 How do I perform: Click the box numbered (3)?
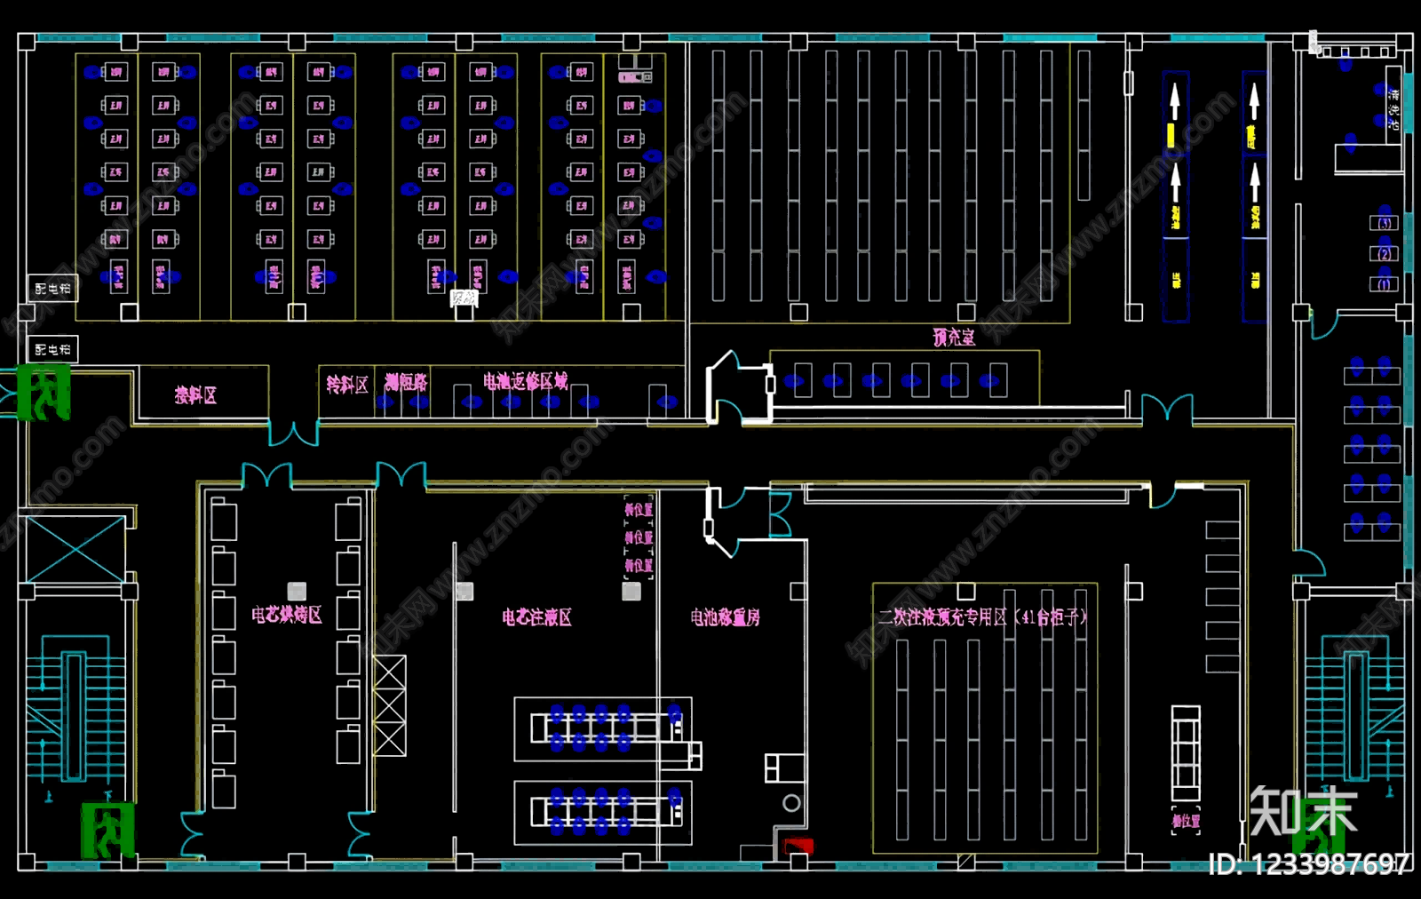(1385, 223)
